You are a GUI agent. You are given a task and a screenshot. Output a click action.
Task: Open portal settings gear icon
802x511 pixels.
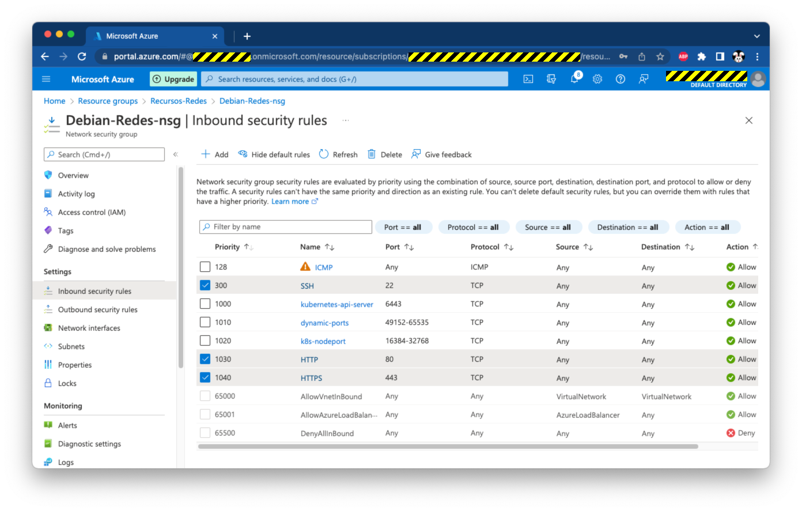click(597, 79)
